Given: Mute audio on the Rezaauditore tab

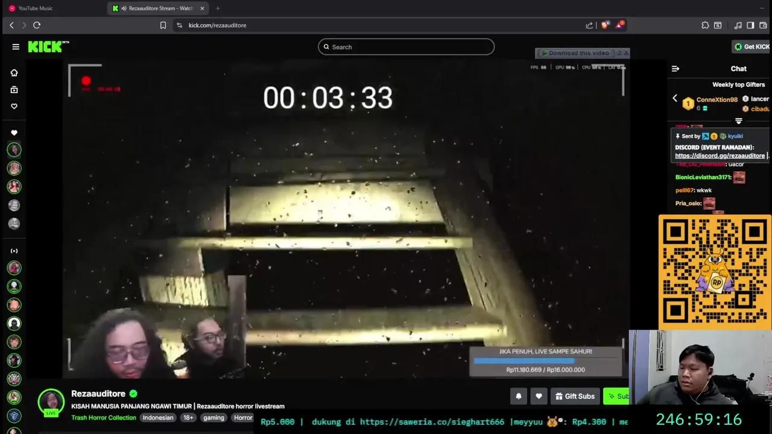Looking at the screenshot, I should (x=124, y=8).
